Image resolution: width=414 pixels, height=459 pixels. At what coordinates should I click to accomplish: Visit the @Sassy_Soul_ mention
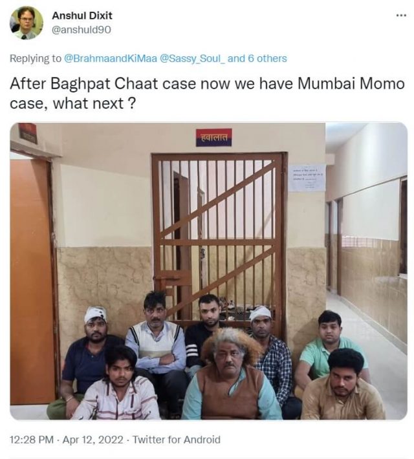coord(193,59)
